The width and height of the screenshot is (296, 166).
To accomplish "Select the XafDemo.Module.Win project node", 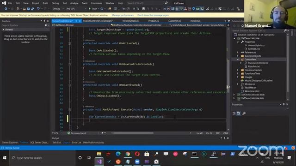I will 253,98.
